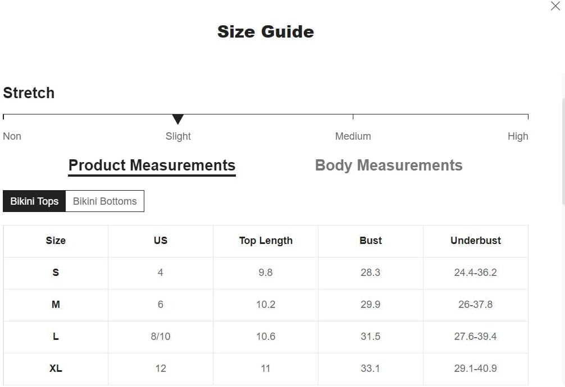Switch to Body Measurements tab

(x=389, y=165)
